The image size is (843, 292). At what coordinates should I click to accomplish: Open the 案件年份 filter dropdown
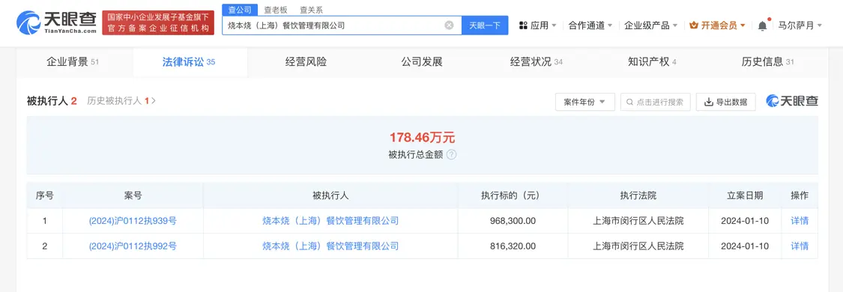pyautogui.click(x=585, y=102)
